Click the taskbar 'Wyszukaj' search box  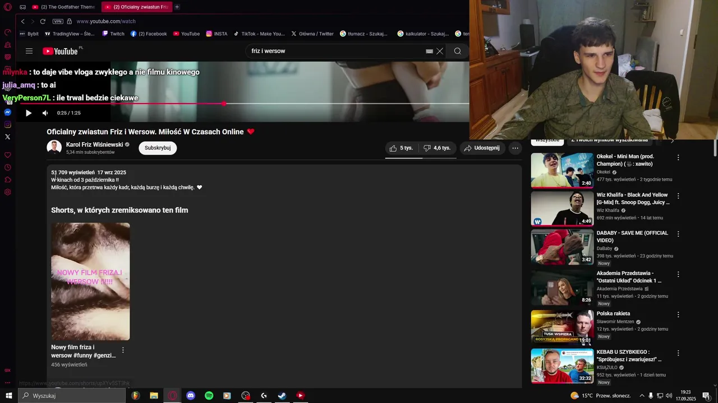coord(72,396)
